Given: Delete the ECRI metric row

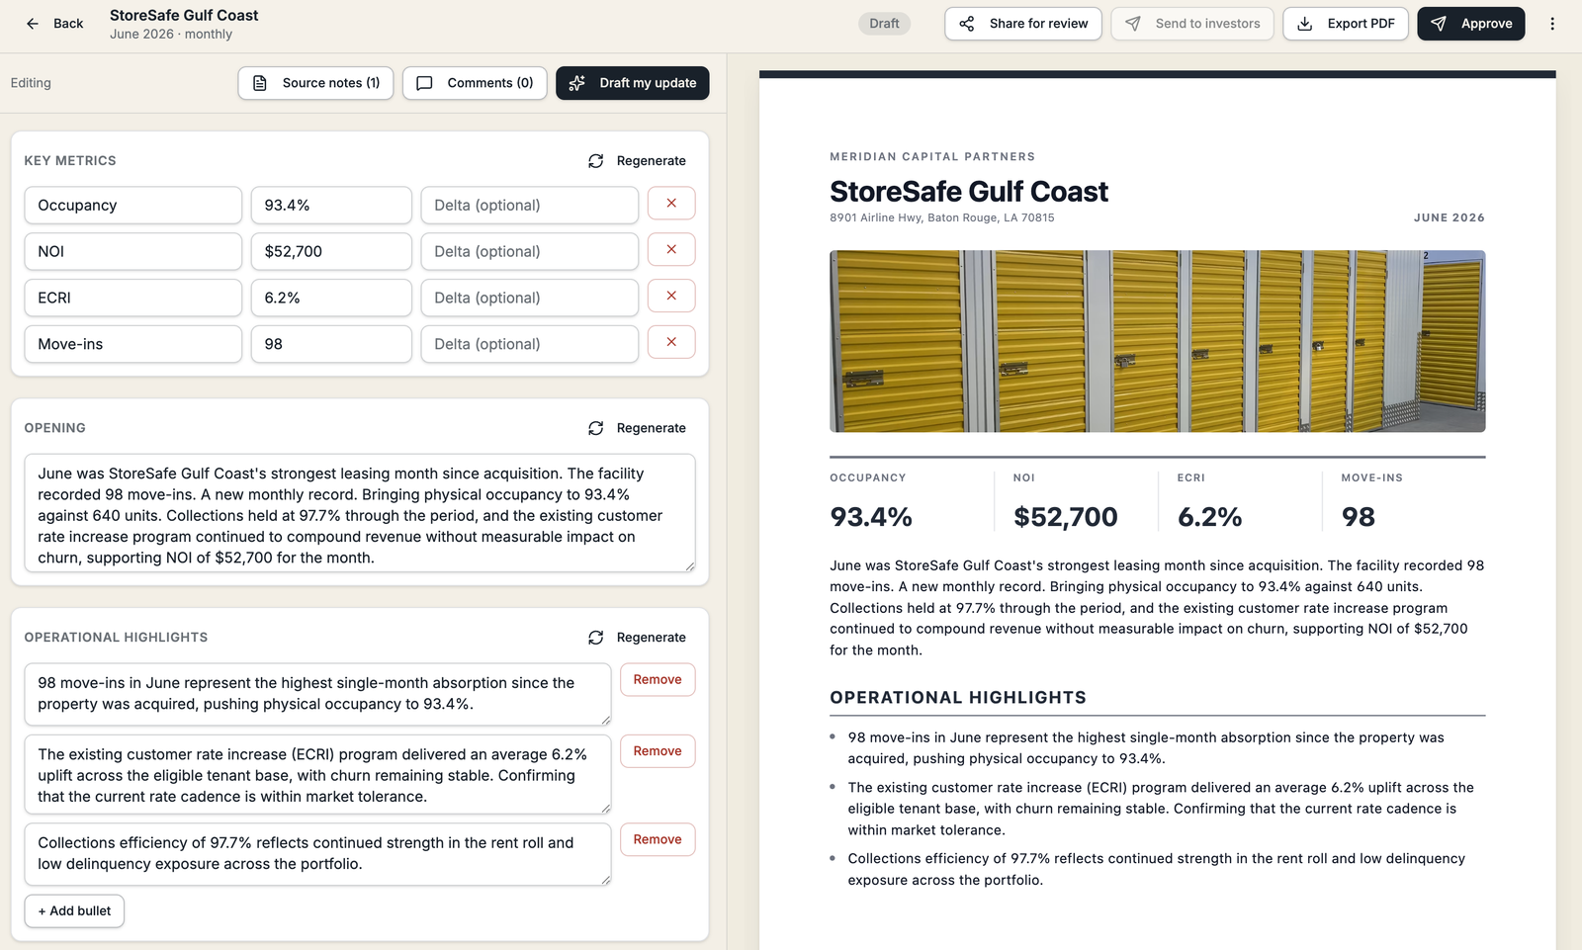Looking at the screenshot, I should click(671, 297).
